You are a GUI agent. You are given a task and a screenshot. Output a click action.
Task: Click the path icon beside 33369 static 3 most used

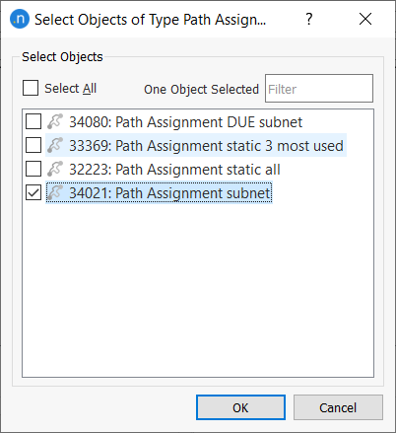click(x=55, y=145)
